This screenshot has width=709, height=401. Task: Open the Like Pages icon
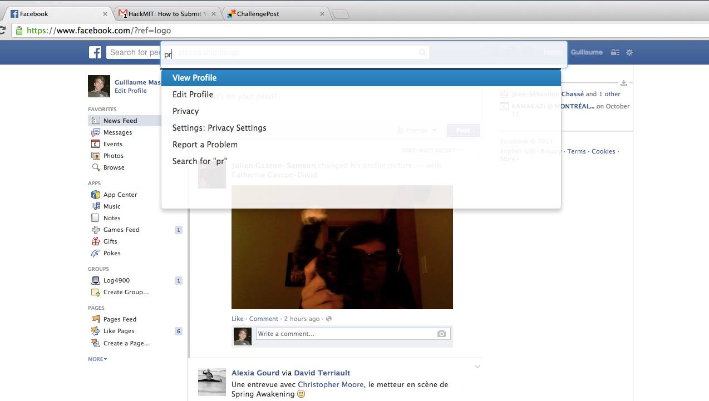(x=96, y=331)
